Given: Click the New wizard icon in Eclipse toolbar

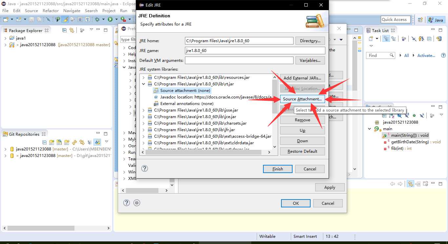Looking at the screenshot, I should [6, 20].
